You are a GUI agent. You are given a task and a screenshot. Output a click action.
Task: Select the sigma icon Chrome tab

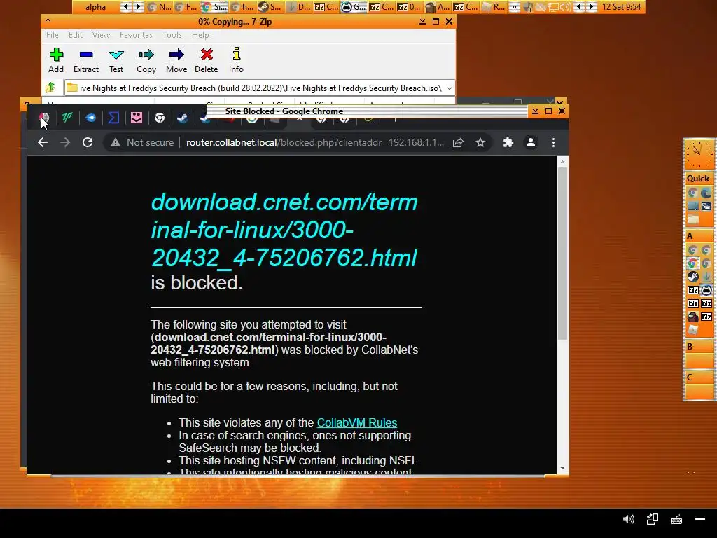113,118
